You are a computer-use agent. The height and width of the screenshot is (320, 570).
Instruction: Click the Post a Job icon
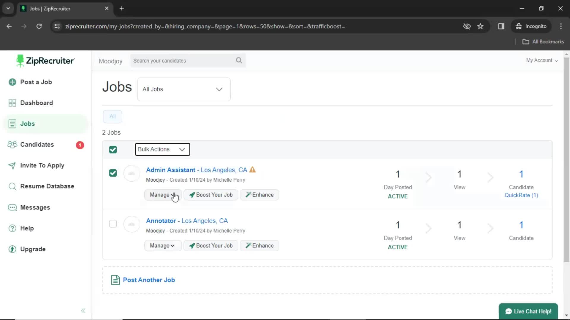coord(12,82)
